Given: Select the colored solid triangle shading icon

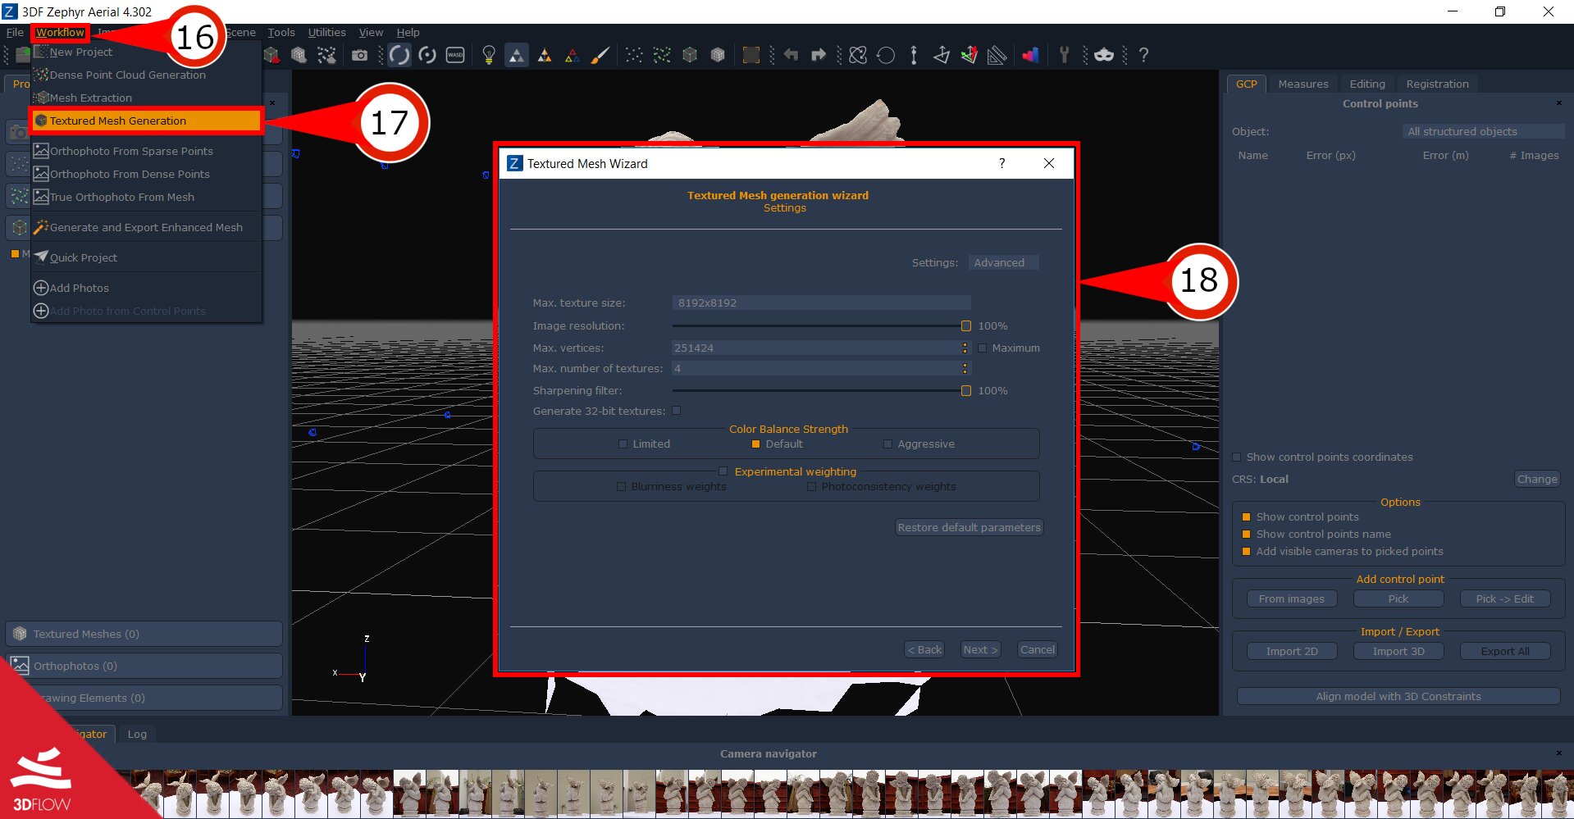Looking at the screenshot, I should (545, 55).
